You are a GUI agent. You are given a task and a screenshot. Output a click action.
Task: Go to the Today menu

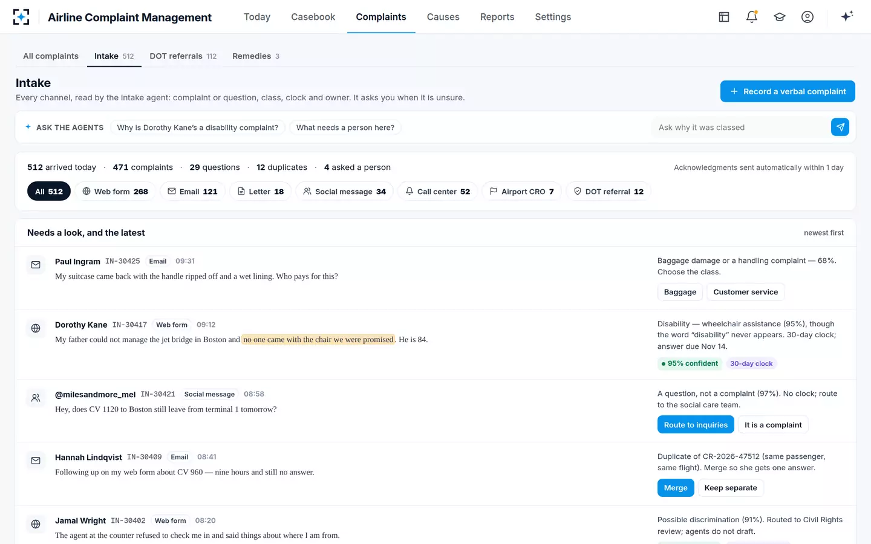[257, 17]
